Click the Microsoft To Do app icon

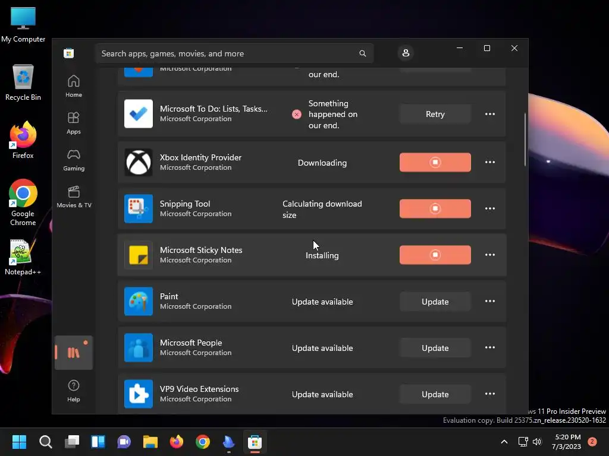click(x=138, y=113)
